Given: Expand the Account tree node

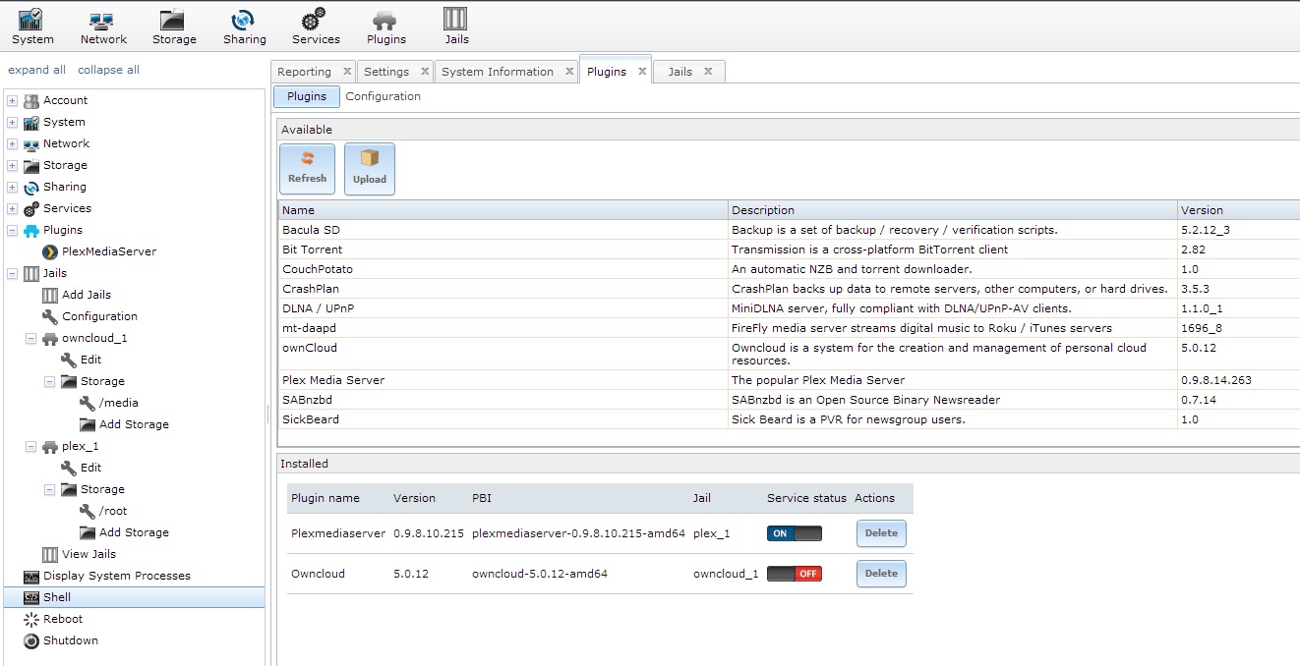Looking at the screenshot, I should [x=12, y=100].
